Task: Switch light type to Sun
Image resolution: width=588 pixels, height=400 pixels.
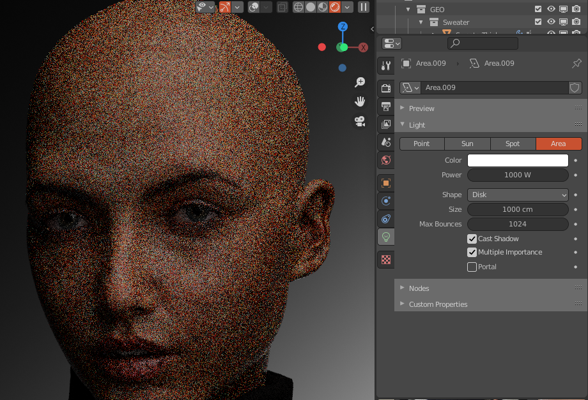Action: [x=467, y=144]
